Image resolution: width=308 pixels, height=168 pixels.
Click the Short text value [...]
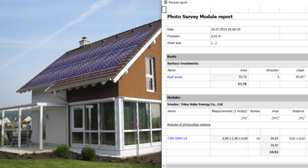point(214,43)
